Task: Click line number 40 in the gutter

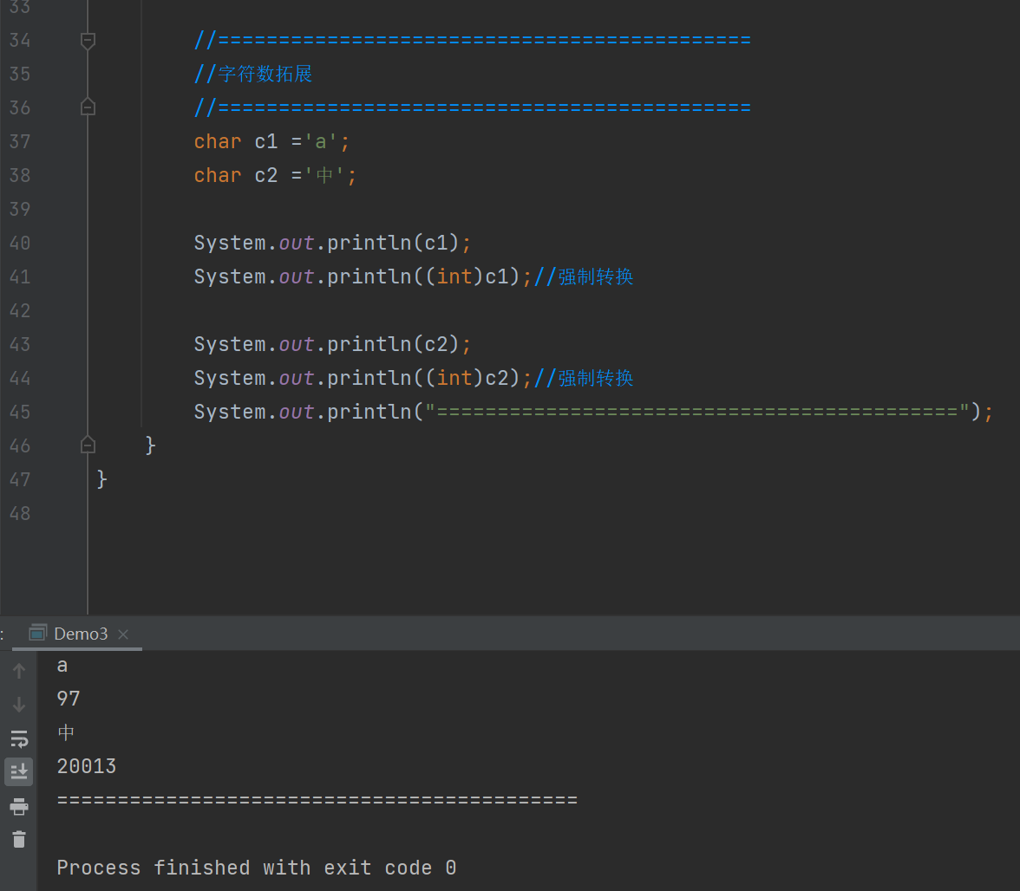Action: coord(19,243)
